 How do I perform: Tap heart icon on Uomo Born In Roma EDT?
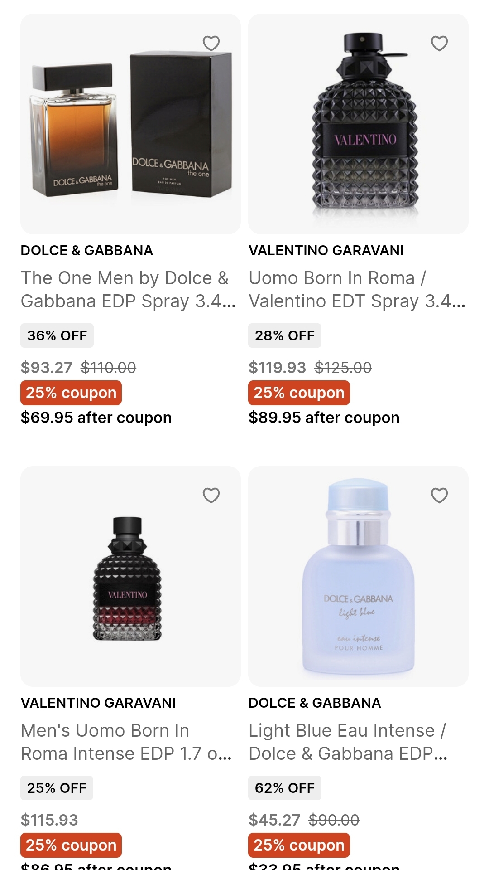tap(439, 44)
